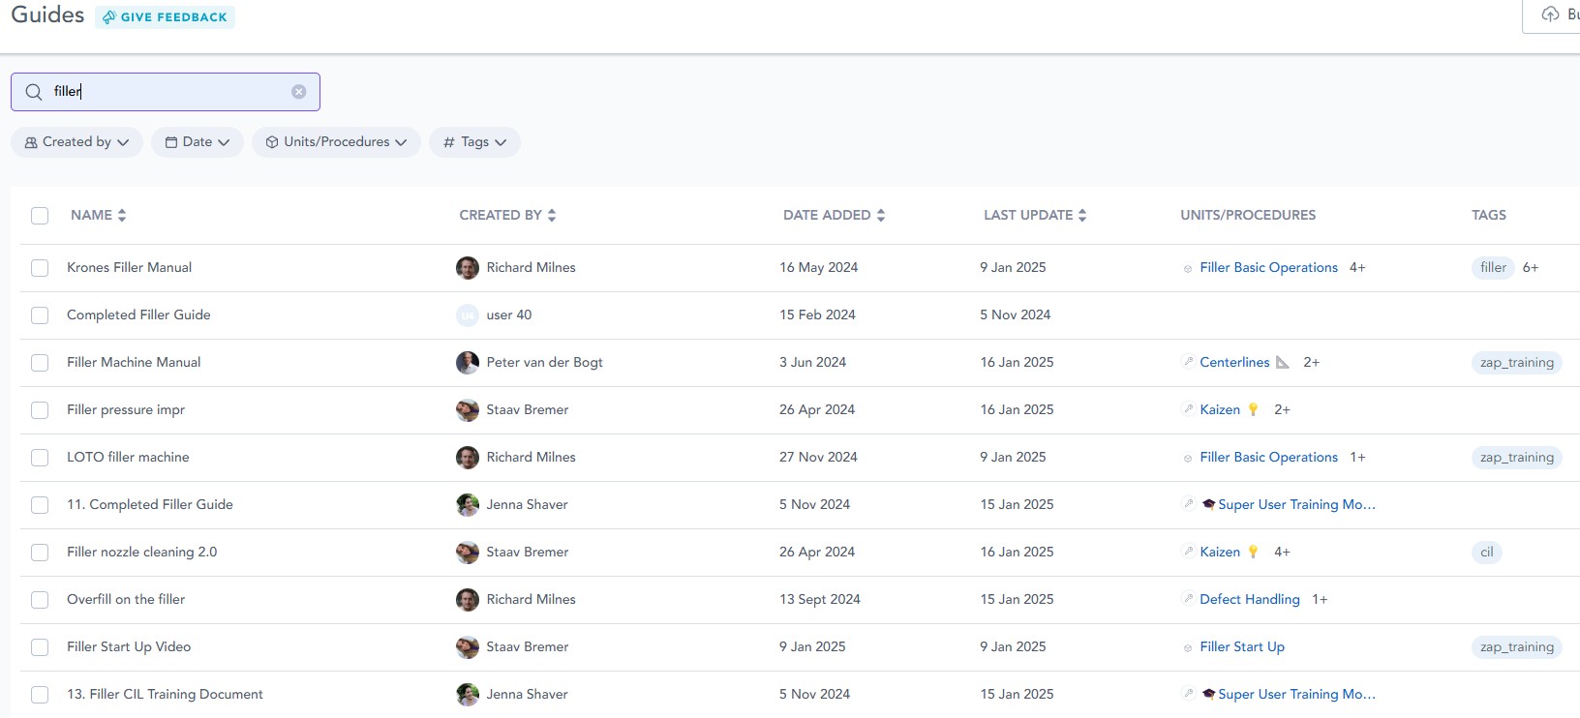Sort by Name column arrows

tap(122, 216)
